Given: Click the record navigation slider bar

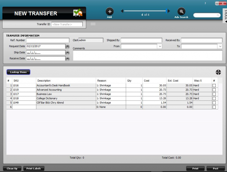Looking at the screenshot, I should point(145,11).
